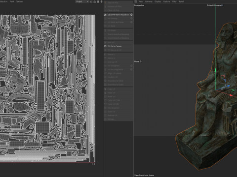The width and height of the screenshot is (237, 177).
Task: Click Stop Interactive Mapping
Action: click(118, 38)
